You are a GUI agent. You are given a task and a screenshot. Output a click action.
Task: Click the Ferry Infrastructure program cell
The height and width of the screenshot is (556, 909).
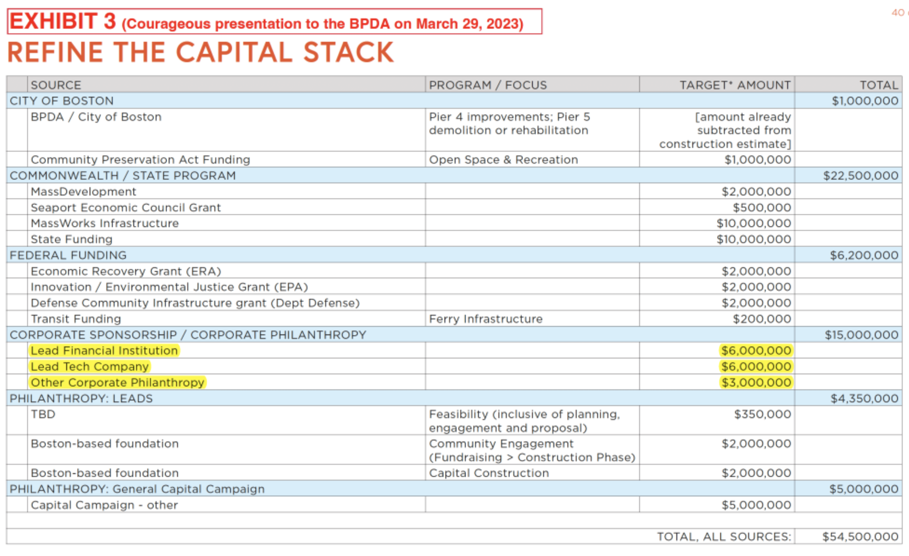(x=485, y=319)
